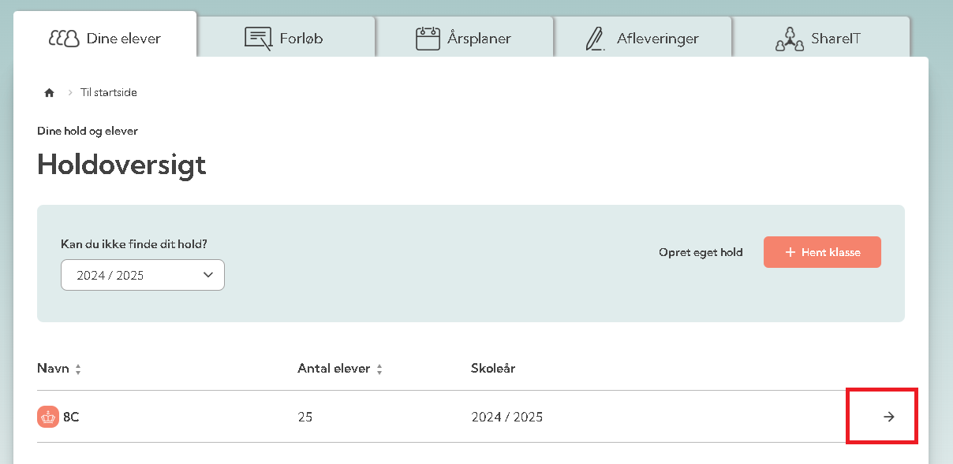Click the Skoleår column header

point(493,368)
